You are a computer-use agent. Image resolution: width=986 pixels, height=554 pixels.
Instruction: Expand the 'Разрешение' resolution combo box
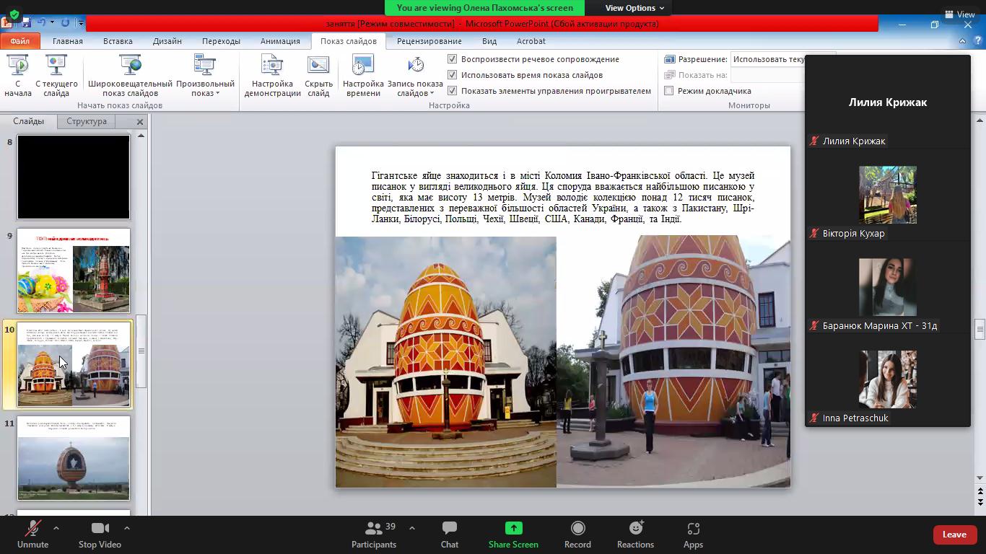768,59
